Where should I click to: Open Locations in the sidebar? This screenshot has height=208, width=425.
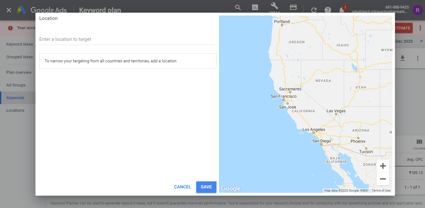coord(15,110)
